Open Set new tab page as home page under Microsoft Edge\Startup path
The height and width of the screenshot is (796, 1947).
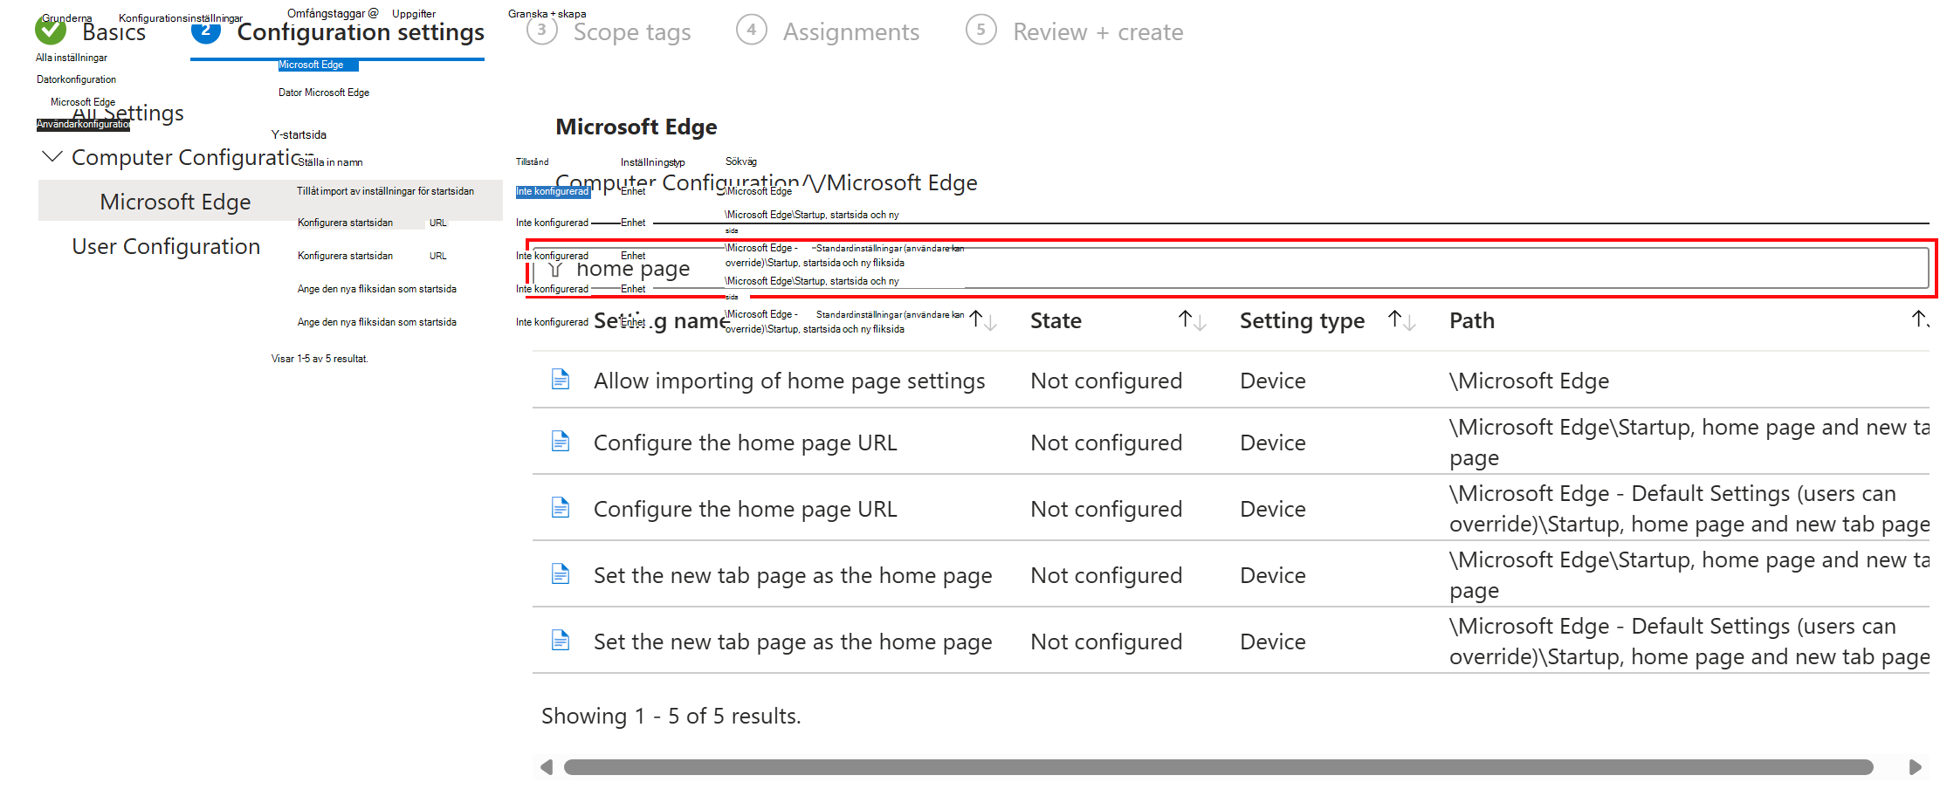pyautogui.click(x=793, y=575)
